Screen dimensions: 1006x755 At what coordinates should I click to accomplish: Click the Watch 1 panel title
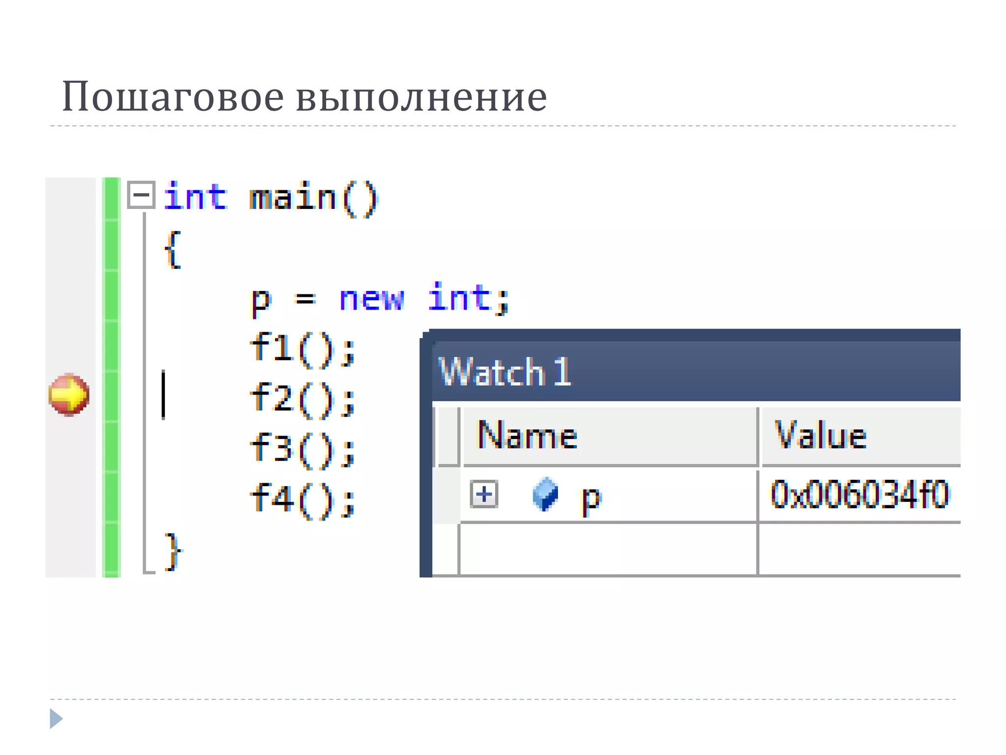coord(506,372)
